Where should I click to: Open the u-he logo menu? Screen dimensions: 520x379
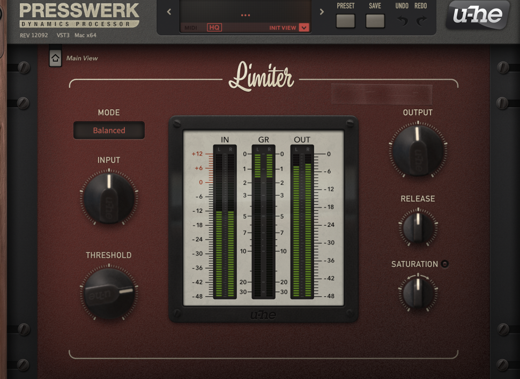478,14
